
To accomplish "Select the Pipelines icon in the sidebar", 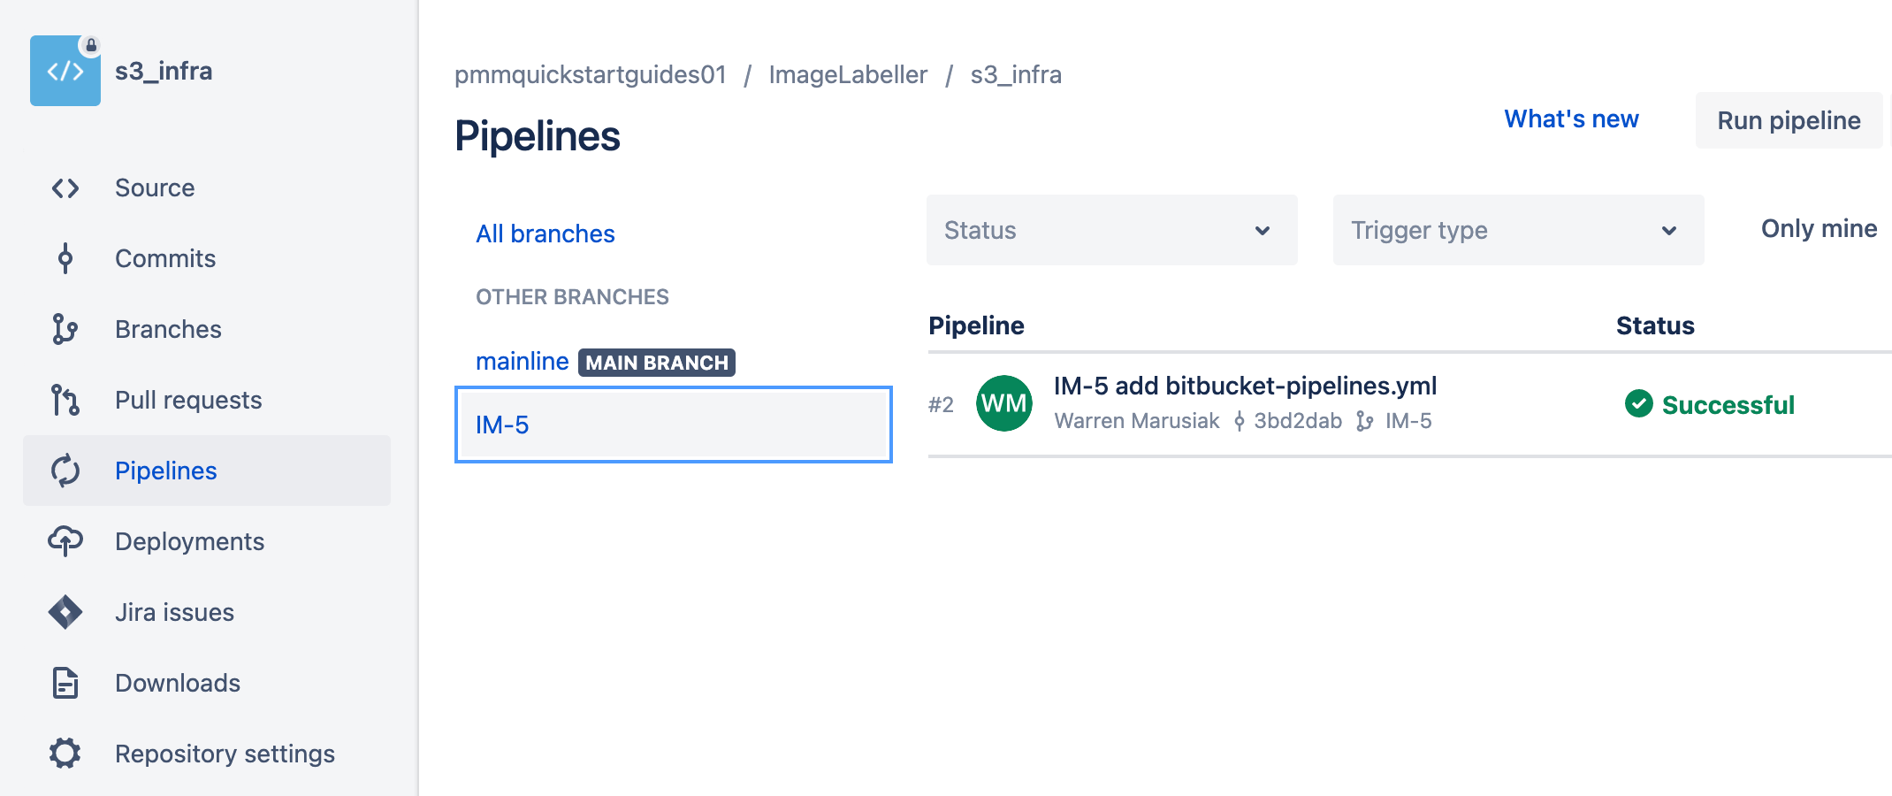I will [65, 471].
